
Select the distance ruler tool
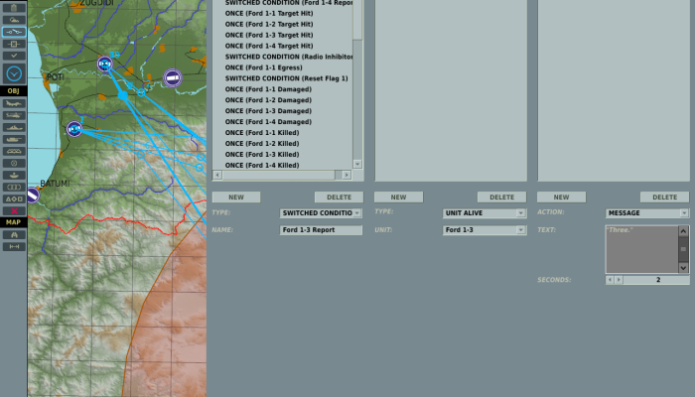point(14,247)
